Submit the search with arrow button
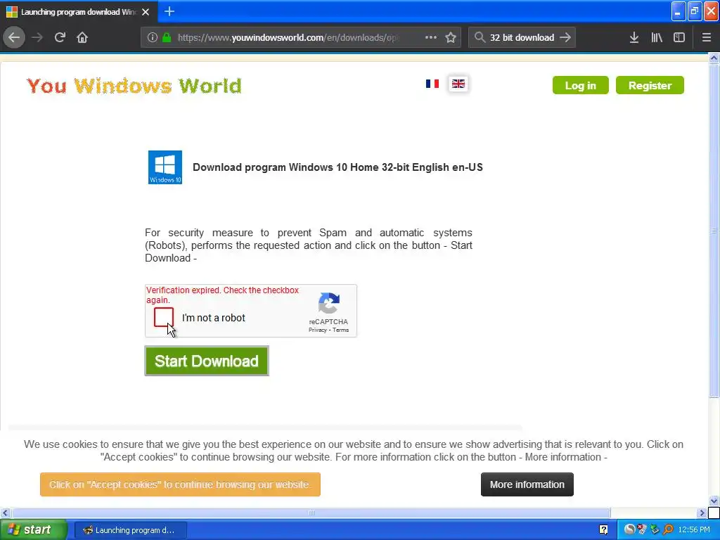The width and height of the screenshot is (720, 540). 566,37
